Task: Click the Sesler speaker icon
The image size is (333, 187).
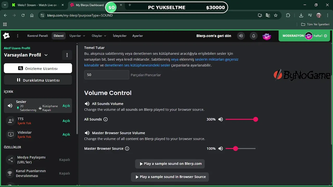Action: (10, 106)
